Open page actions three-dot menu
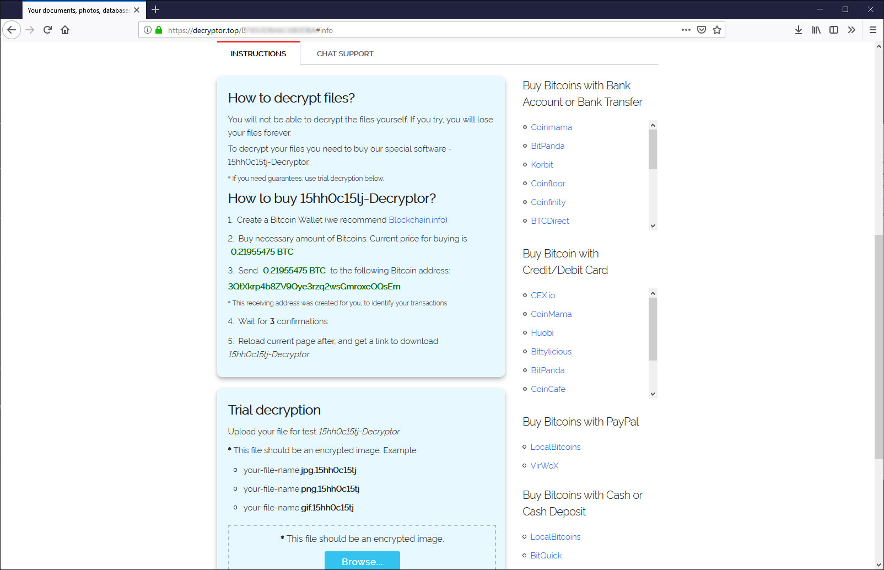 (686, 30)
